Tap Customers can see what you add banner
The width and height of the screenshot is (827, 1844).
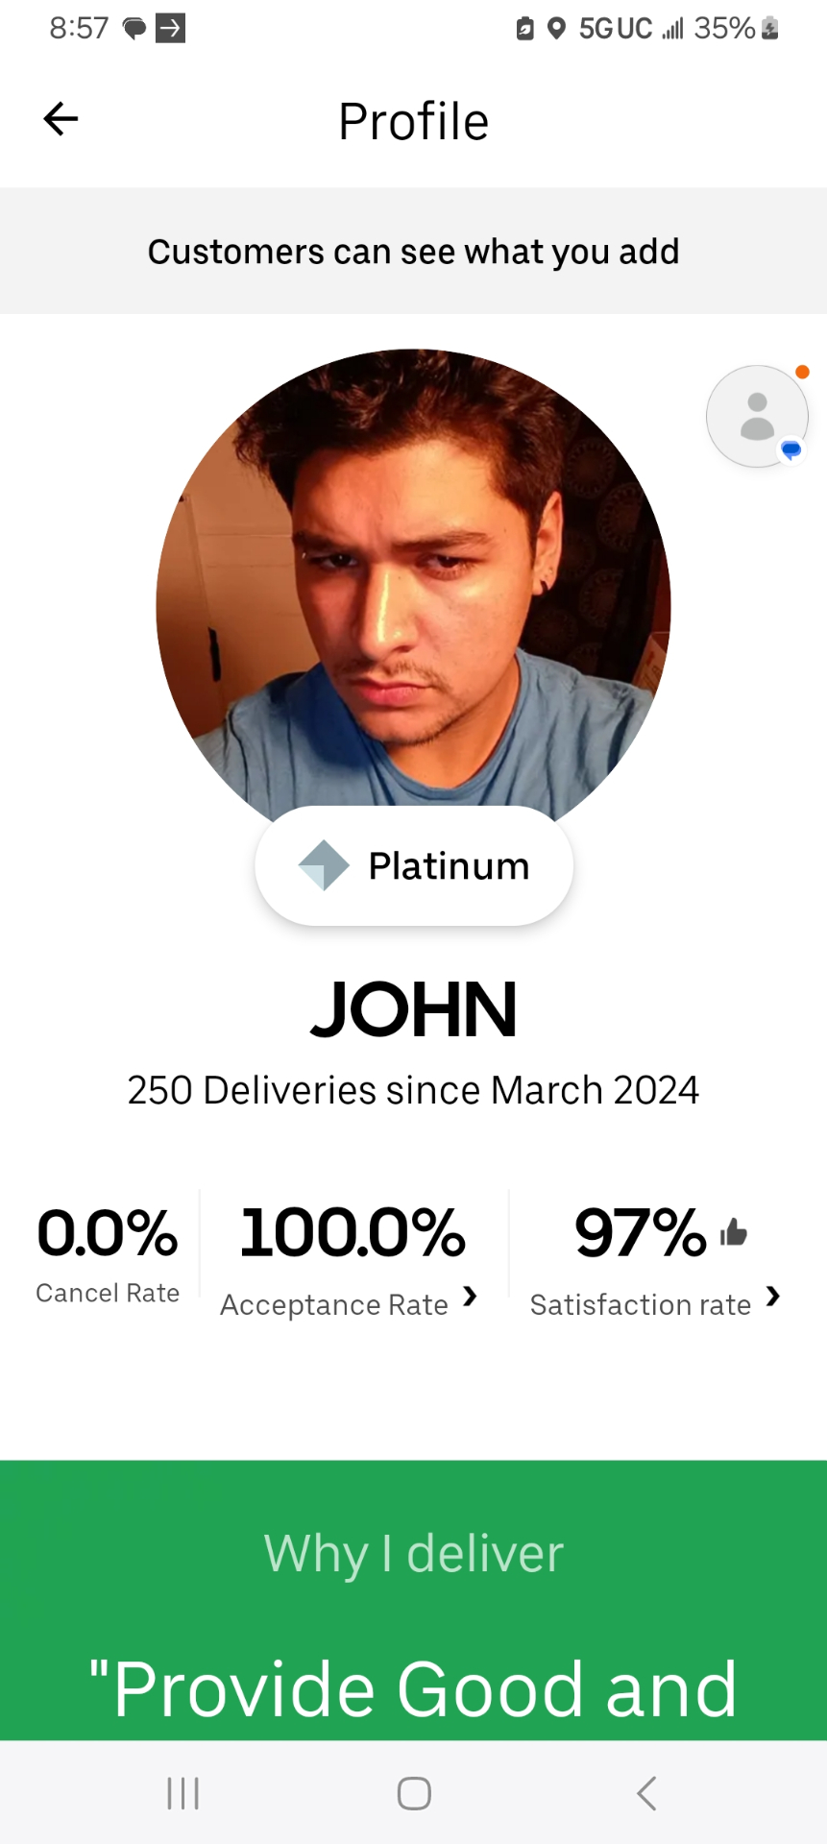413,251
